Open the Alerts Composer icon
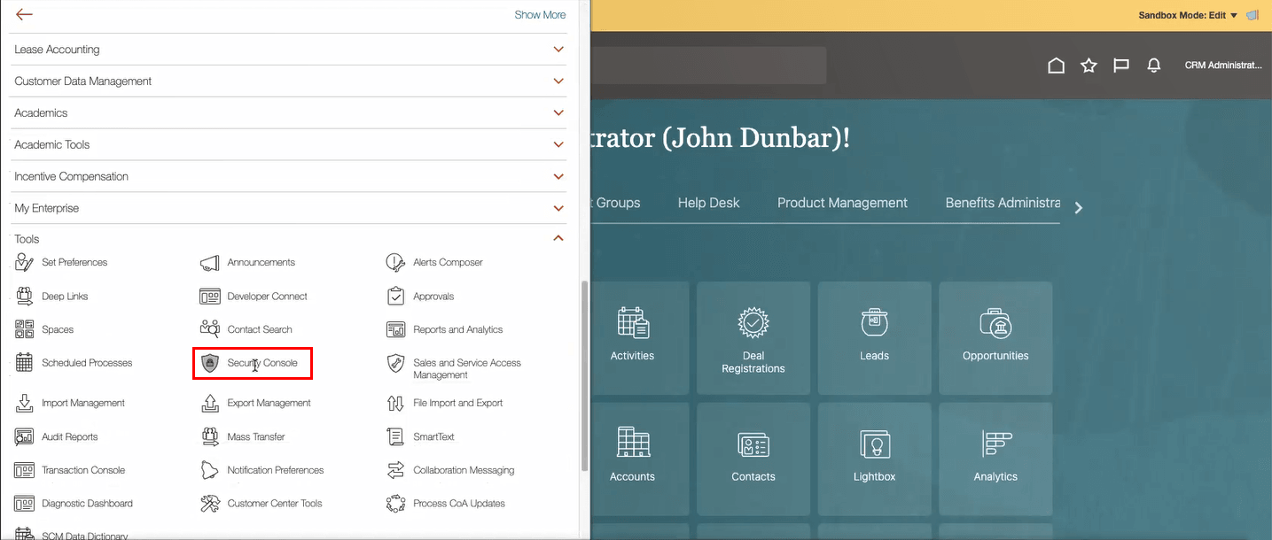 (x=395, y=263)
